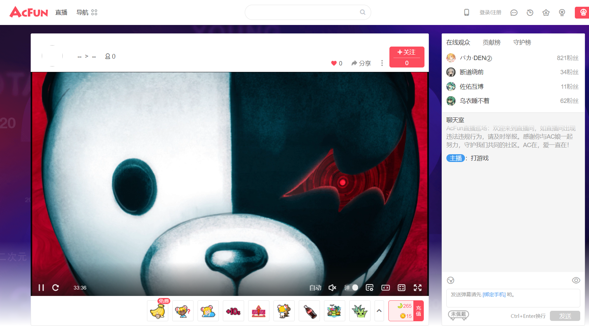Open the creator upload lightbulb icon
The width and height of the screenshot is (589, 328).
562,12
